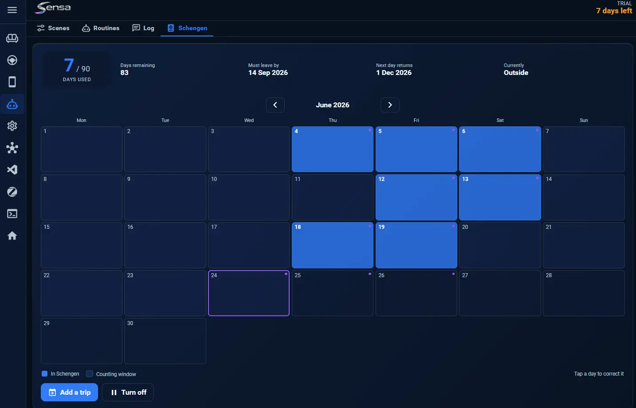Click the In Schengen legend swatch
This screenshot has height=408, width=636.
(x=44, y=374)
